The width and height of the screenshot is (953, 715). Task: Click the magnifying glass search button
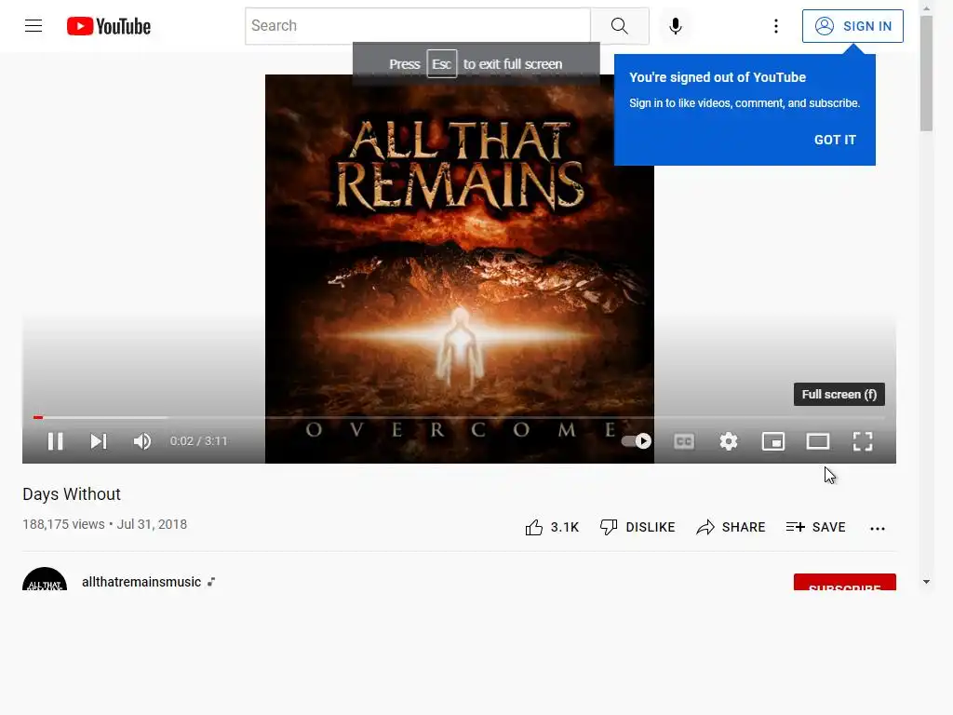coord(619,26)
